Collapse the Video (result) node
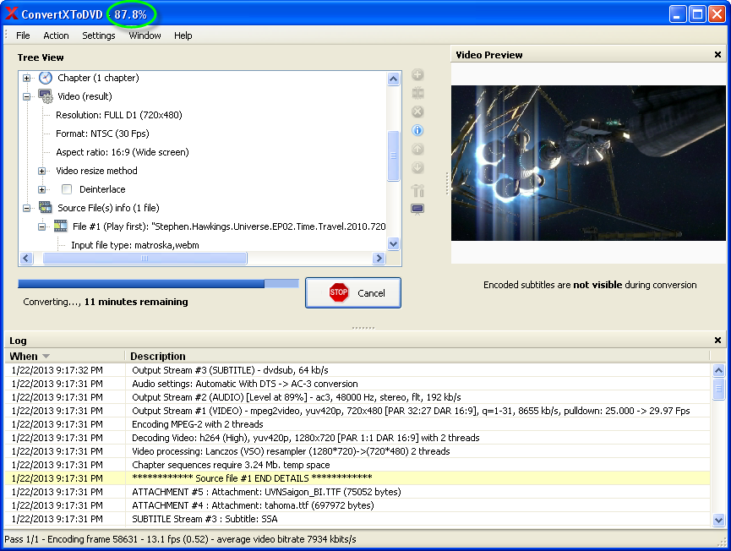The width and height of the screenshot is (731, 551). (26, 96)
